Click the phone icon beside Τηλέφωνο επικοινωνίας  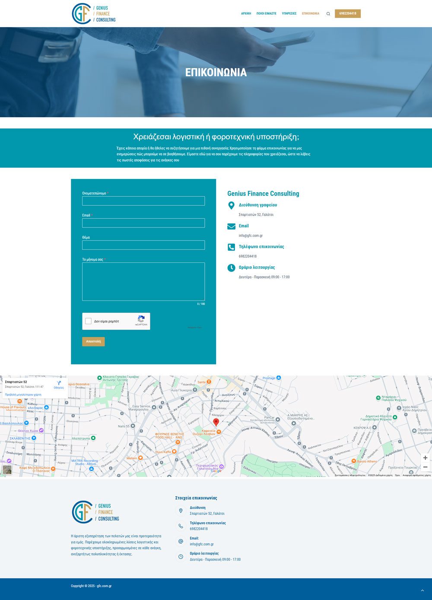tap(231, 247)
